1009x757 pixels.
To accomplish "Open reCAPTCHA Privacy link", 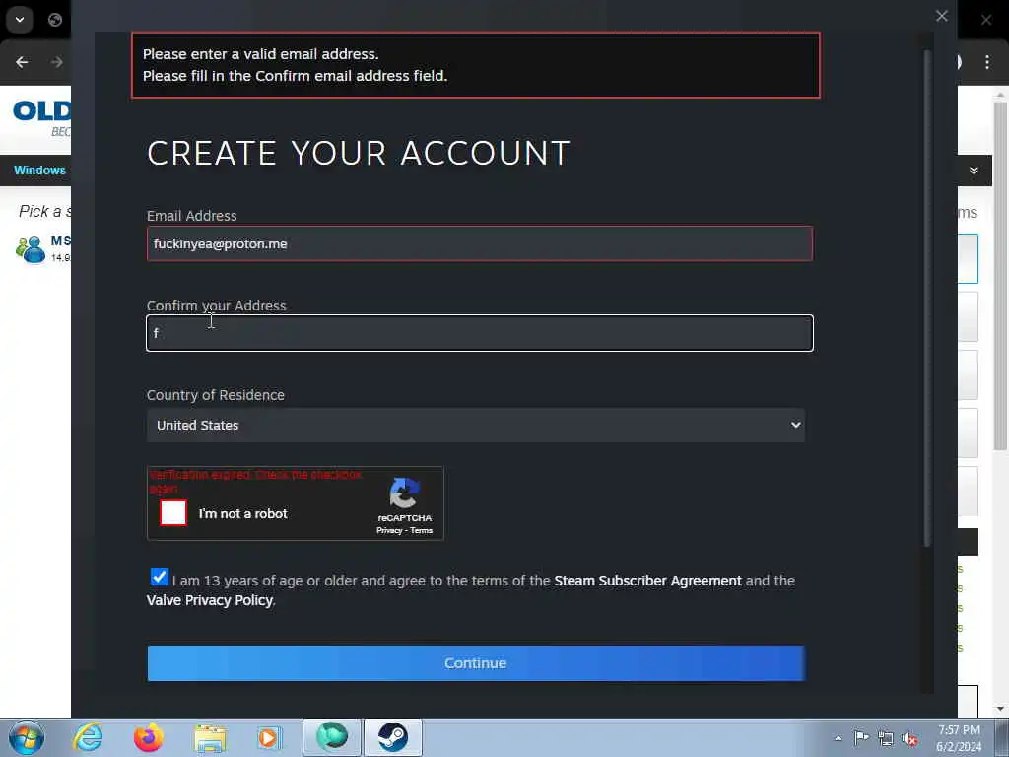I will coord(389,531).
